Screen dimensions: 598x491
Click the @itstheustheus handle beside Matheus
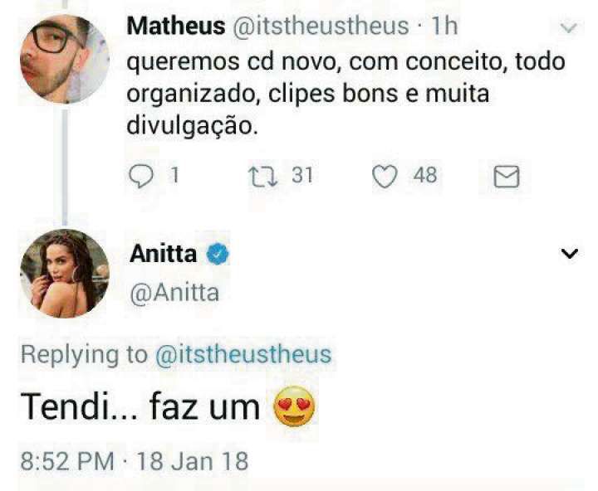(321, 26)
